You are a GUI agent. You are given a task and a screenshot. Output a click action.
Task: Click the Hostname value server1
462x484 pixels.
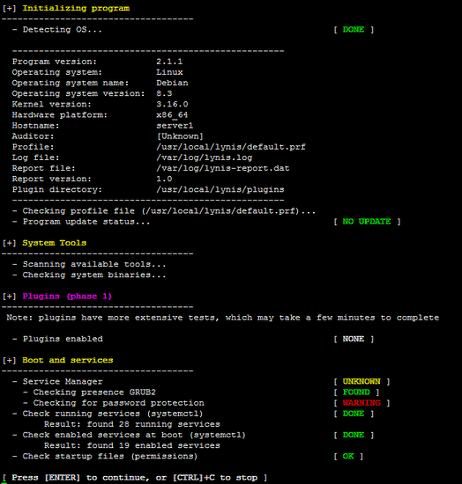tap(175, 126)
